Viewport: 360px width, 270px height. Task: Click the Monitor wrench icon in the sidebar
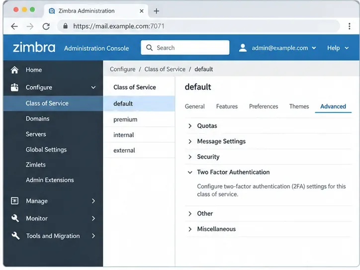click(15, 218)
